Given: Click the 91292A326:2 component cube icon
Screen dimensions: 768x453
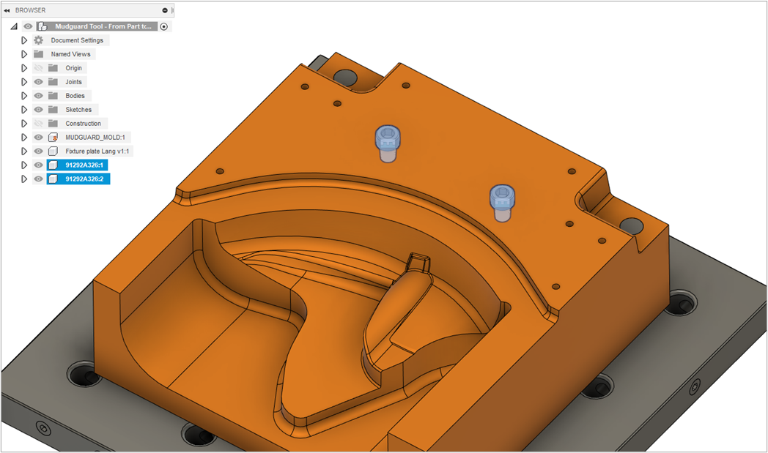Looking at the screenshot, I should [53, 179].
